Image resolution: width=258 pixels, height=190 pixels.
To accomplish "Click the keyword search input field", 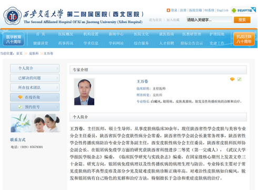I will 209,20.
